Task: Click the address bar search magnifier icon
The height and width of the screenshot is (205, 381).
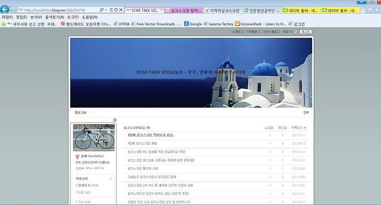Action: click(x=101, y=10)
